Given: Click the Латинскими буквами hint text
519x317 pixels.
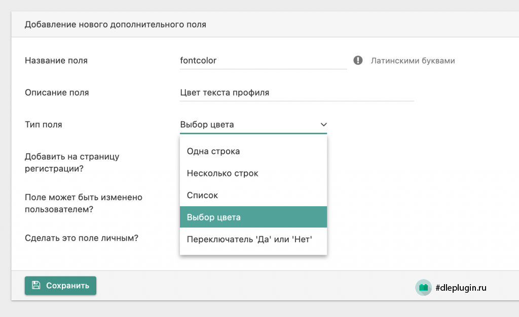Looking at the screenshot, I should 413,61.
